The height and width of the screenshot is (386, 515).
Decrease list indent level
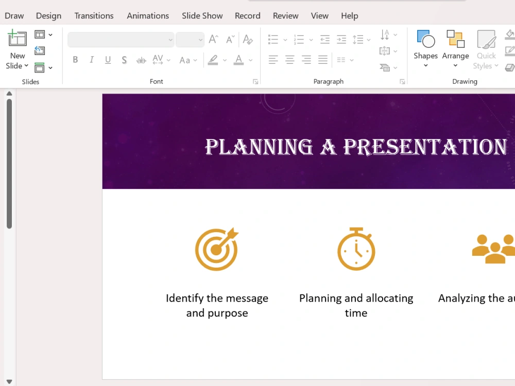tap(325, 40)
